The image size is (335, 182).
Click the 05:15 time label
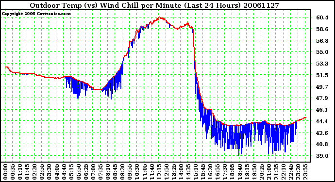click(71, 172)
